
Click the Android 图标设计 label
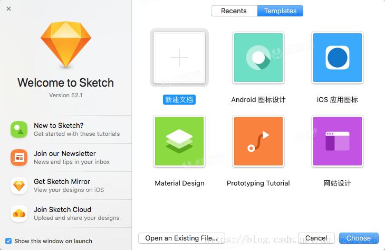(x=258, y=100)
